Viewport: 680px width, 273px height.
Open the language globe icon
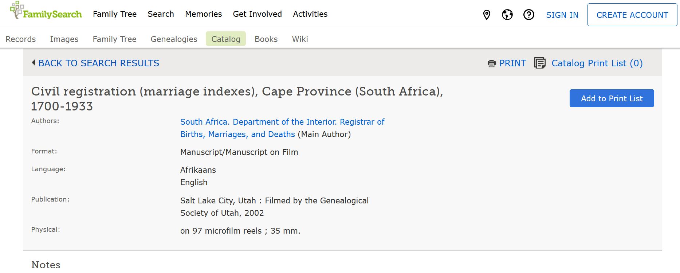pos(507,15)
